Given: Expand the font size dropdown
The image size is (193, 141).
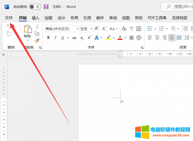Looking at the screenshot, I should [91, 29].
